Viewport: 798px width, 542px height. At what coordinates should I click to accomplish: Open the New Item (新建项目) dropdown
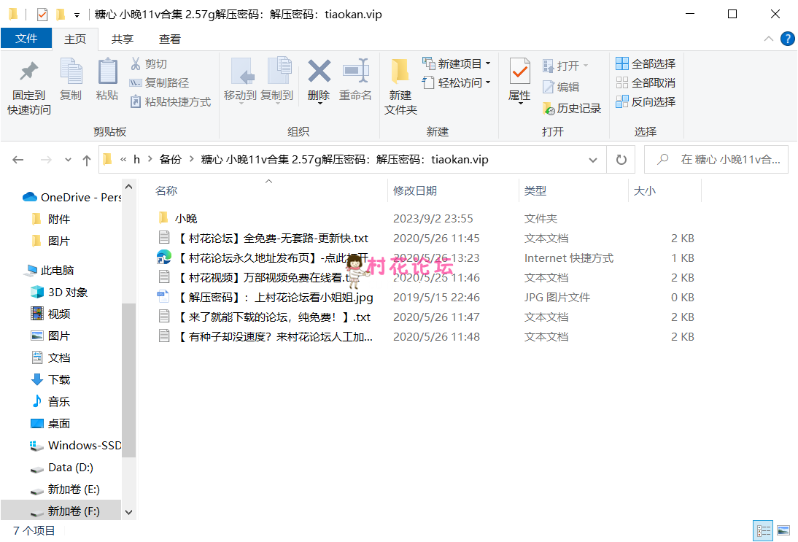coord(456,63)
